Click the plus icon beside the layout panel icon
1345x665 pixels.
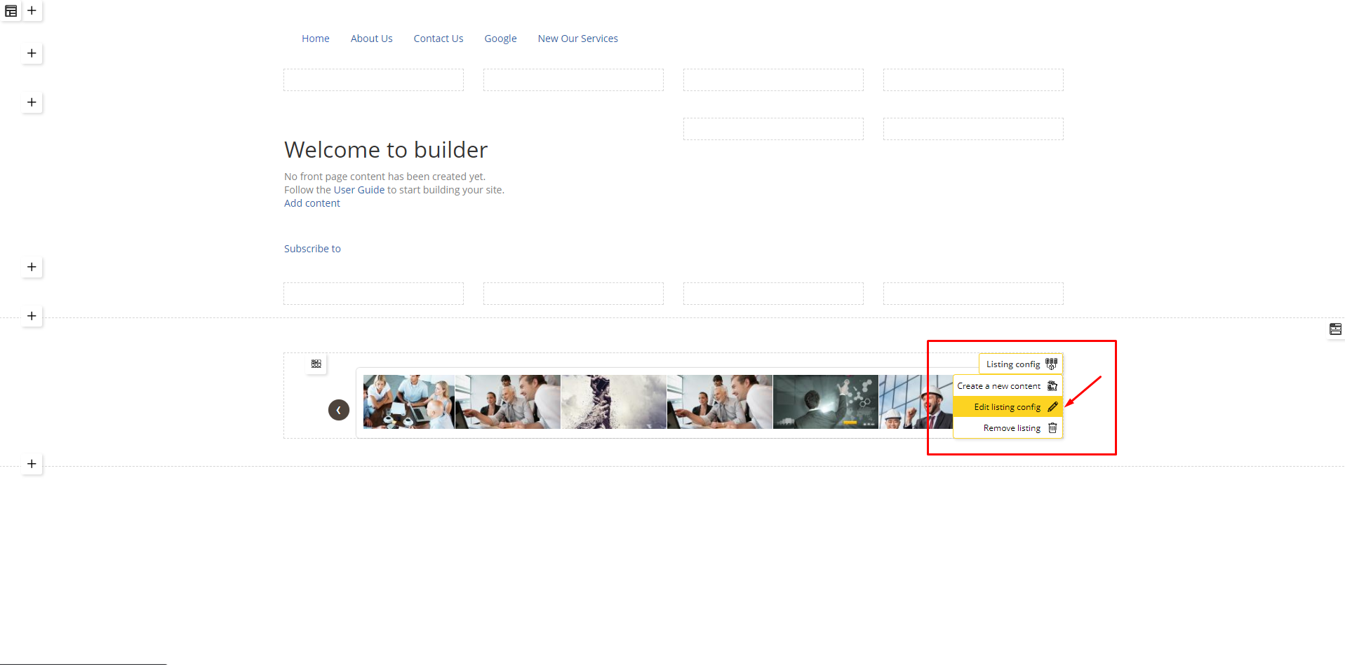(32, 11)
